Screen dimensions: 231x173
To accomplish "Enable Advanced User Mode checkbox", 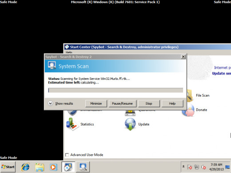I will click(67, 155).
